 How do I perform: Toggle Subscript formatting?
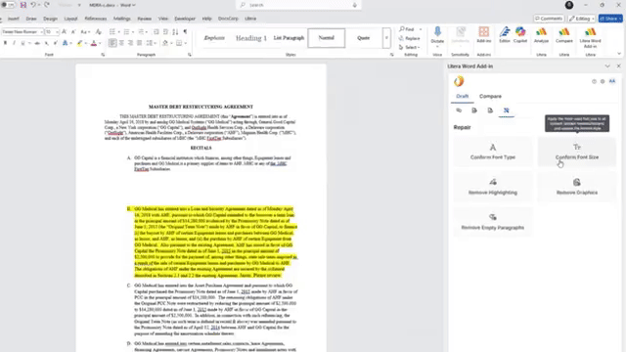click(x=46, y=43)
